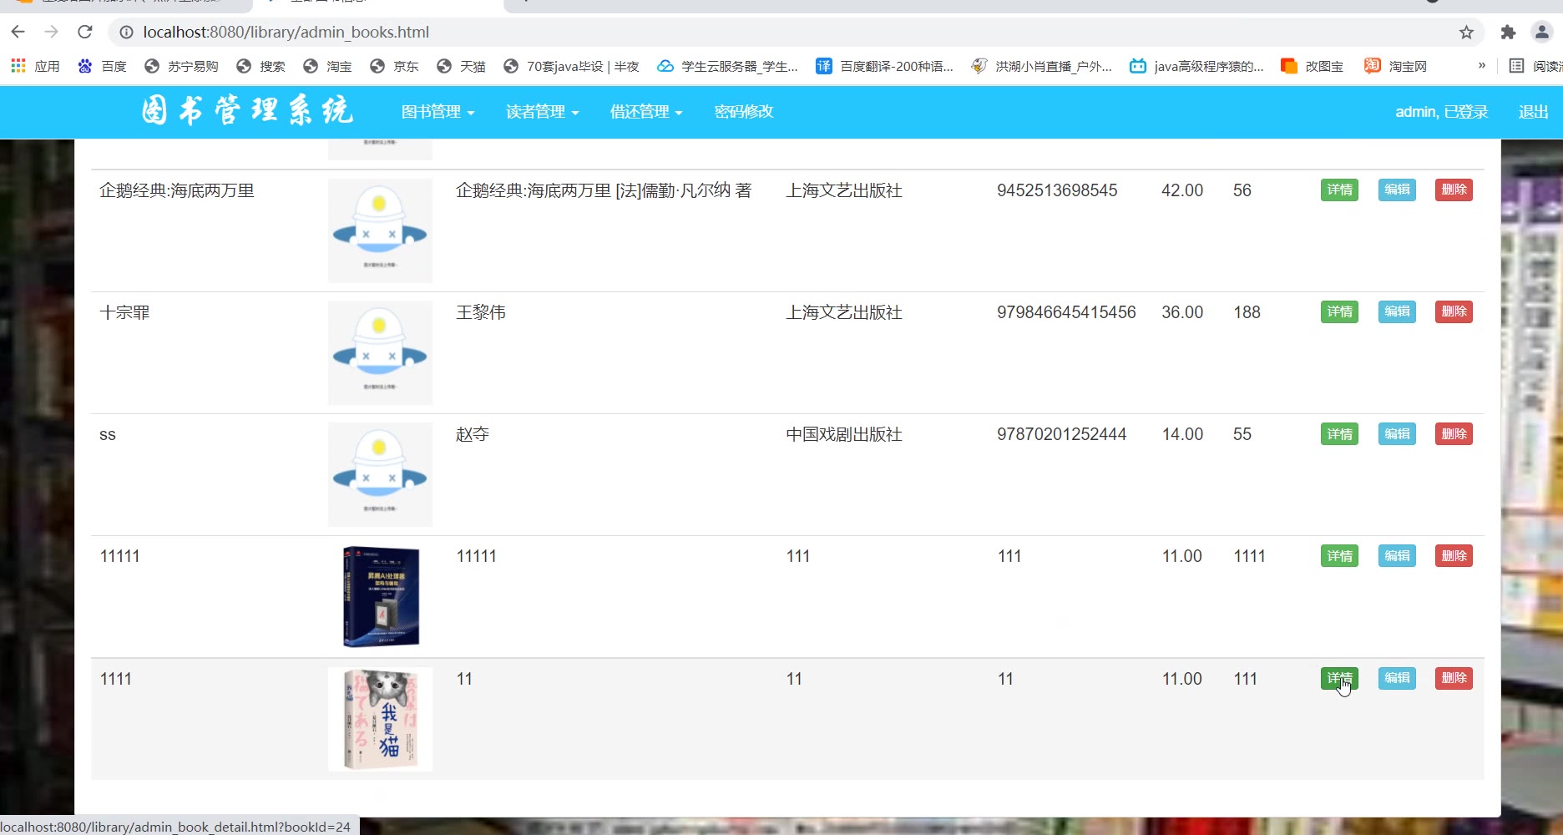Select the ISBN 97870201252444

tap(1061, 434)
